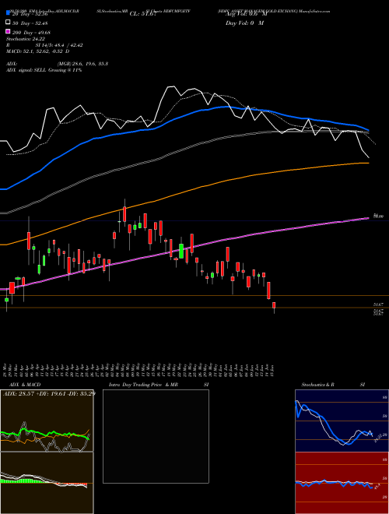Select the "50 Day = 52.48" legend text
389x514 pixels.
(30, 23)
